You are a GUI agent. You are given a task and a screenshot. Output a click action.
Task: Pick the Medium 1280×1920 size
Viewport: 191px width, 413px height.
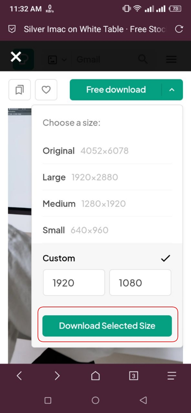(x=84, y=204)
